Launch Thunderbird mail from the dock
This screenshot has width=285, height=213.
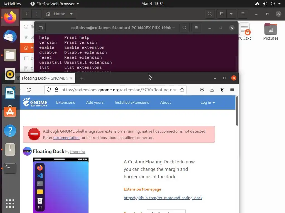(x=10, y=36)
